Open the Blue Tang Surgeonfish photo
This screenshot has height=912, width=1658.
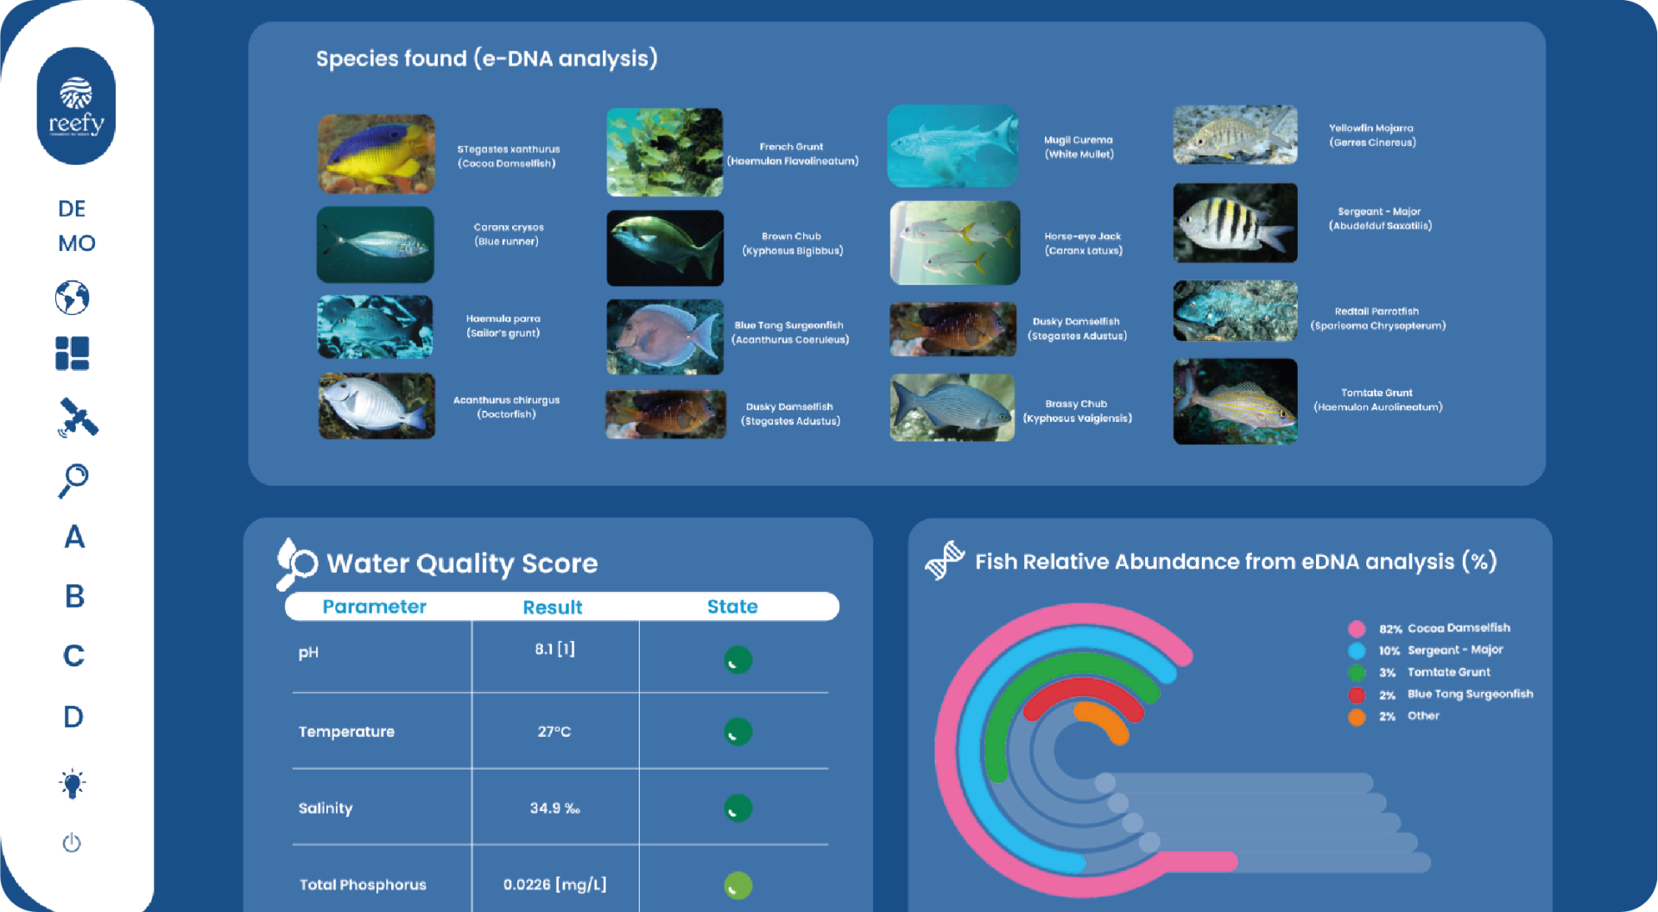(x=665, y=336)
